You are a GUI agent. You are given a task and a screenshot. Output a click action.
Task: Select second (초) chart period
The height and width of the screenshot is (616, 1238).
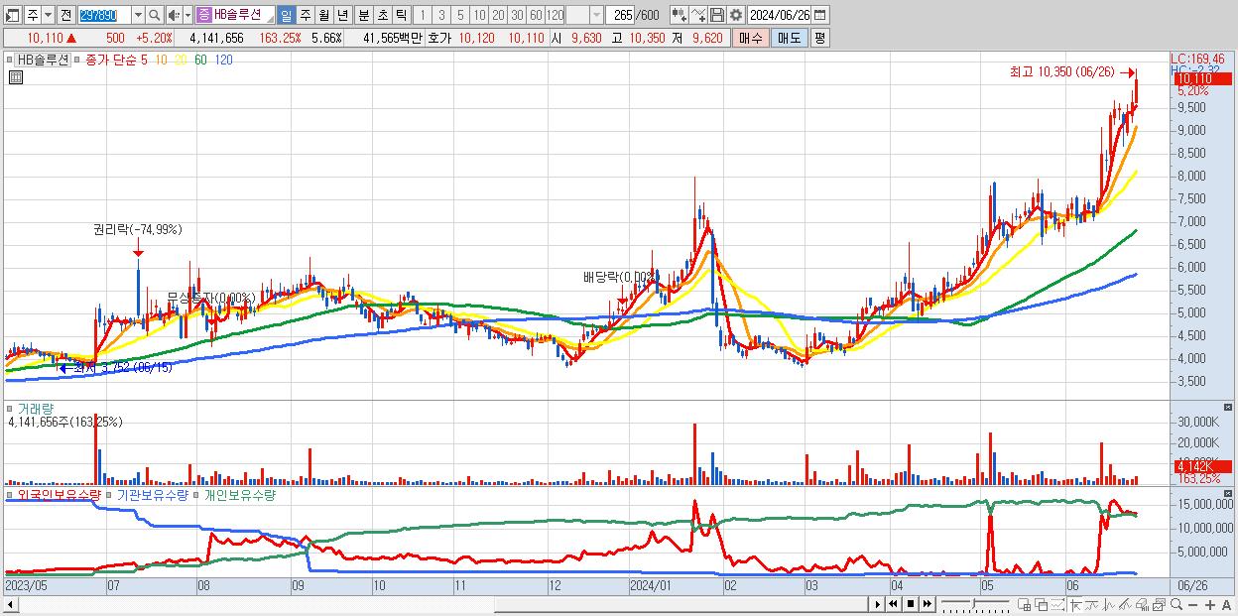[382, 15]
